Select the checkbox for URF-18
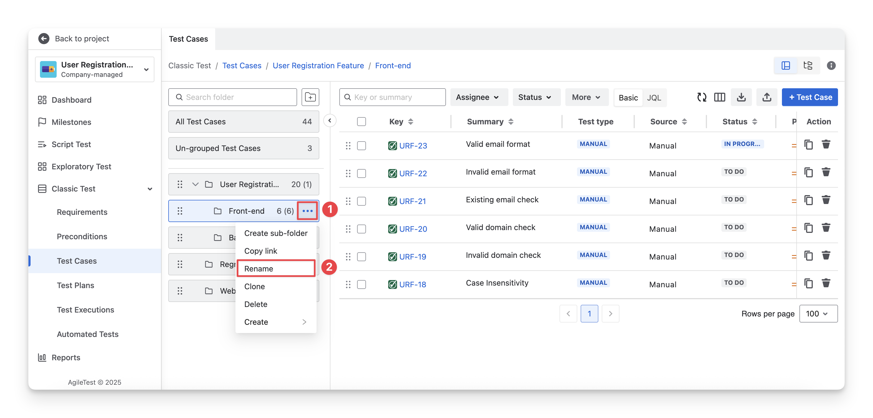The height and width of the screenshot is (418, 873). pos(361,284)
